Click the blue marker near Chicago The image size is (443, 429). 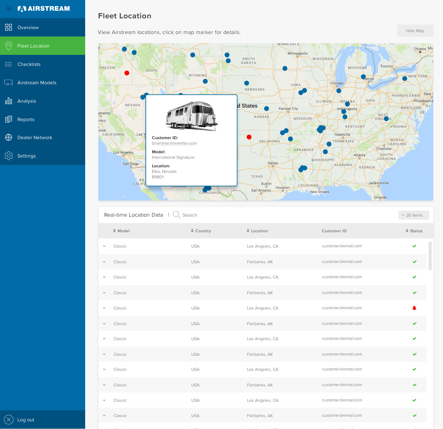coord(339,91)
